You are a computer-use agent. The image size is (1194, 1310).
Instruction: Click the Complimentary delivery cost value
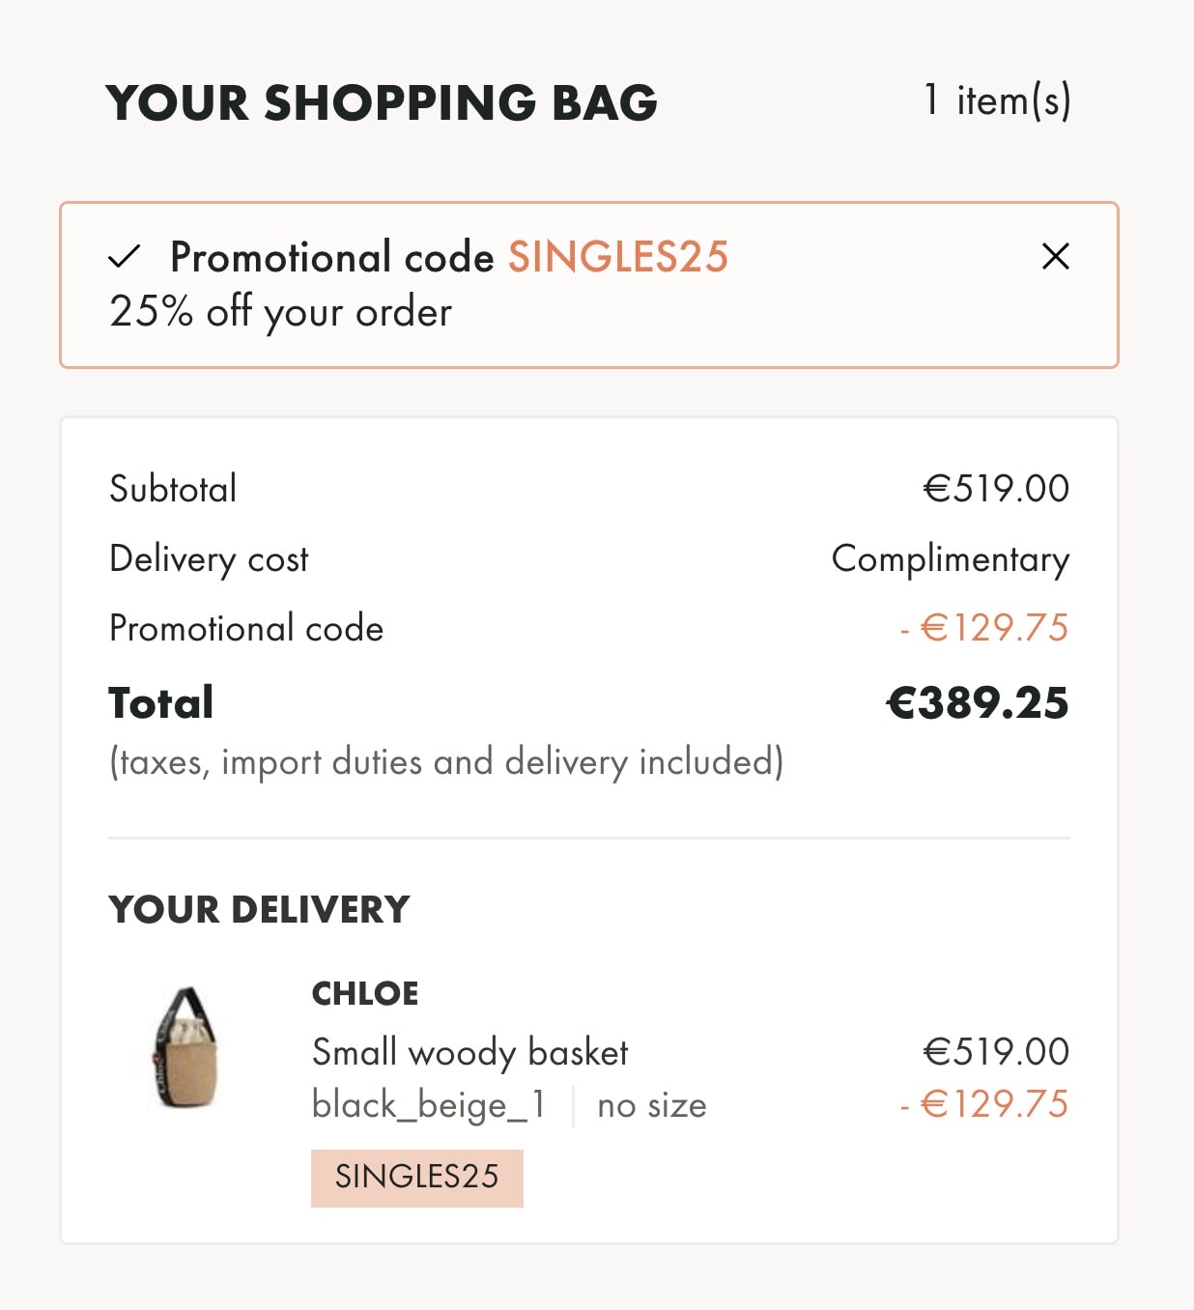pos(951,559)
